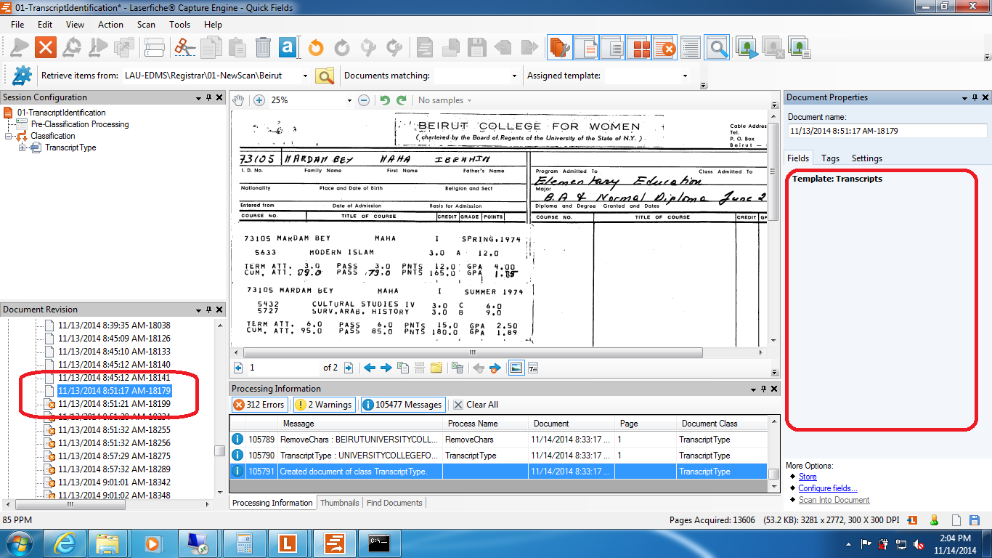Click the Document name input field

(887, 131)
